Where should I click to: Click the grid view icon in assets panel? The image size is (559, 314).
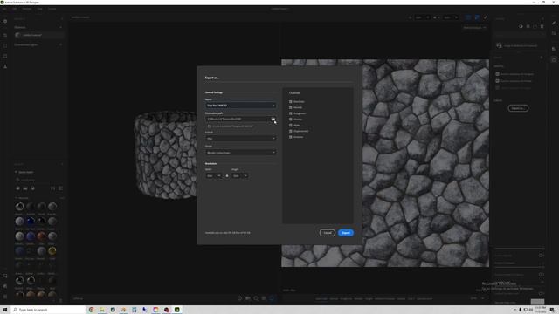60,188
